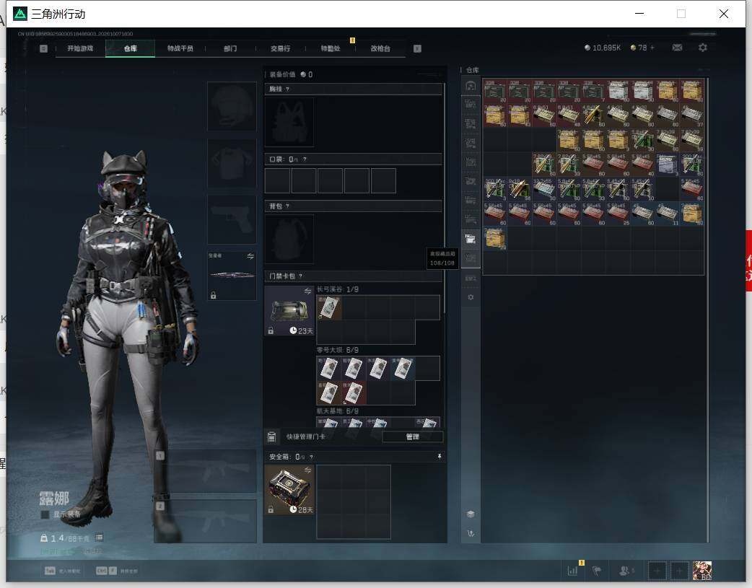Open the bar-chart stats icon in bottom bar
752x588 pixels.
coord(572,571)
